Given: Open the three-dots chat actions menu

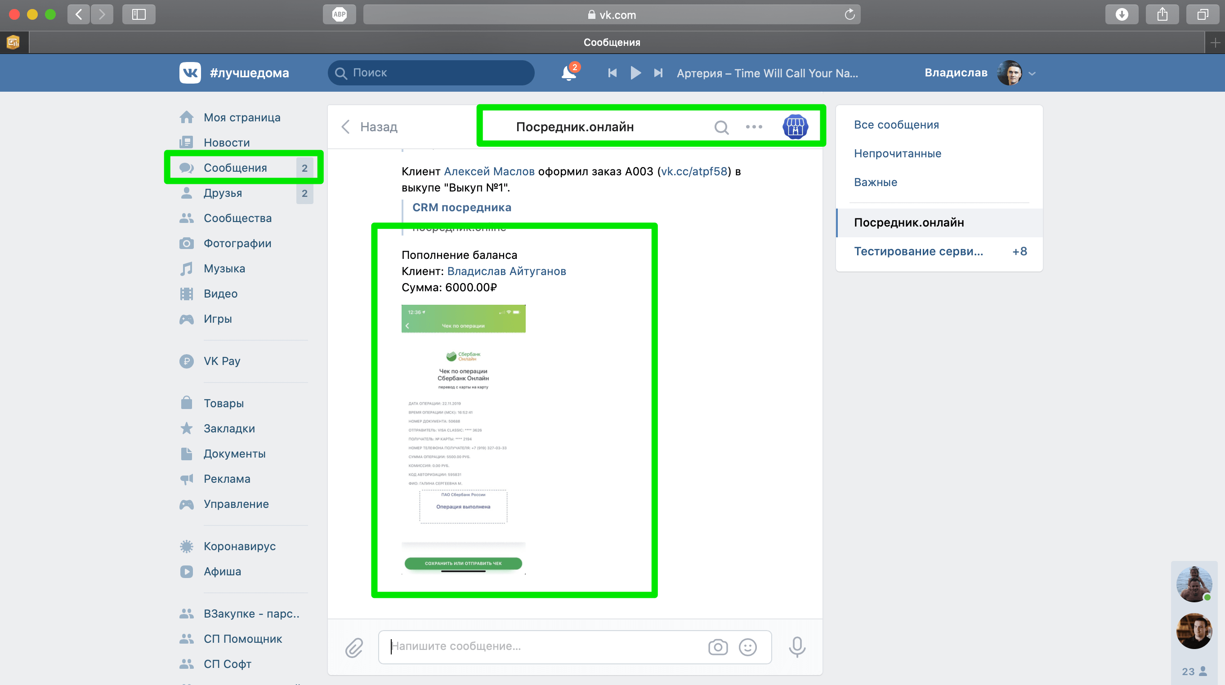Looking at the screenshot, I should click(754, 127).
